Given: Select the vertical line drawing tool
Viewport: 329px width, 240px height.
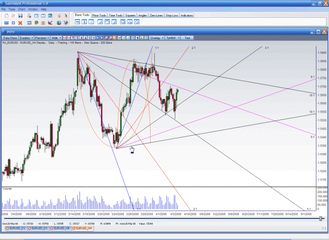Looking at the screenshot, I should (x=84, y=22).
